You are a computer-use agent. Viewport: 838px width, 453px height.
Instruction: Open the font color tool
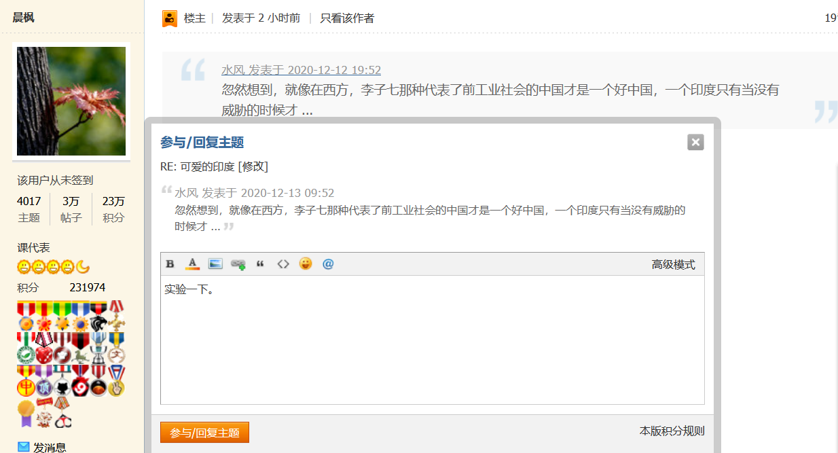192,264
